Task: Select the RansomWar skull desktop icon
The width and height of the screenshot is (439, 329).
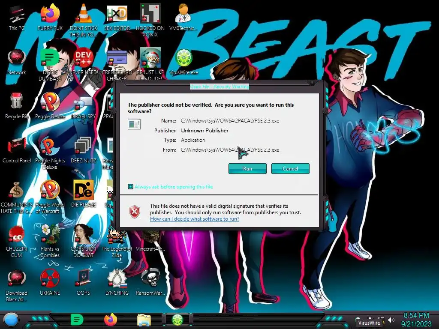Action: coord(150,282)
